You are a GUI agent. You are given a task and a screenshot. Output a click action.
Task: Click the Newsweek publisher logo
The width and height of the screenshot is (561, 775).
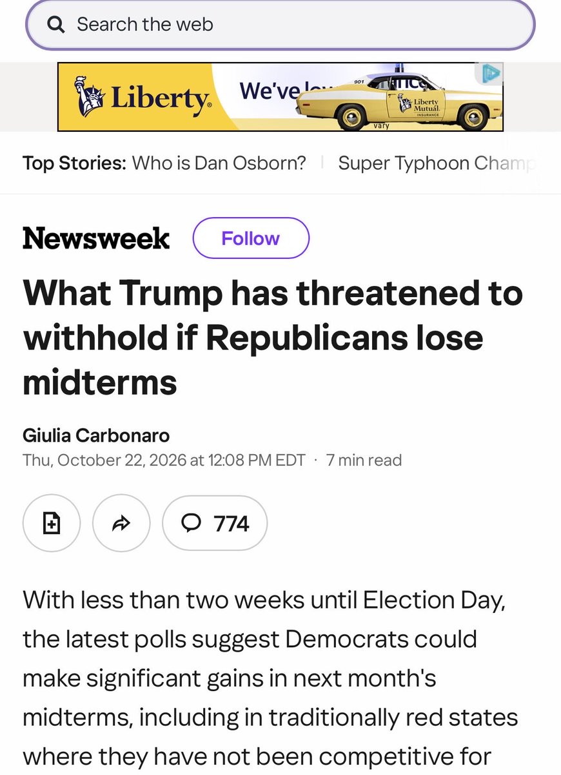(x=96, y=238)
